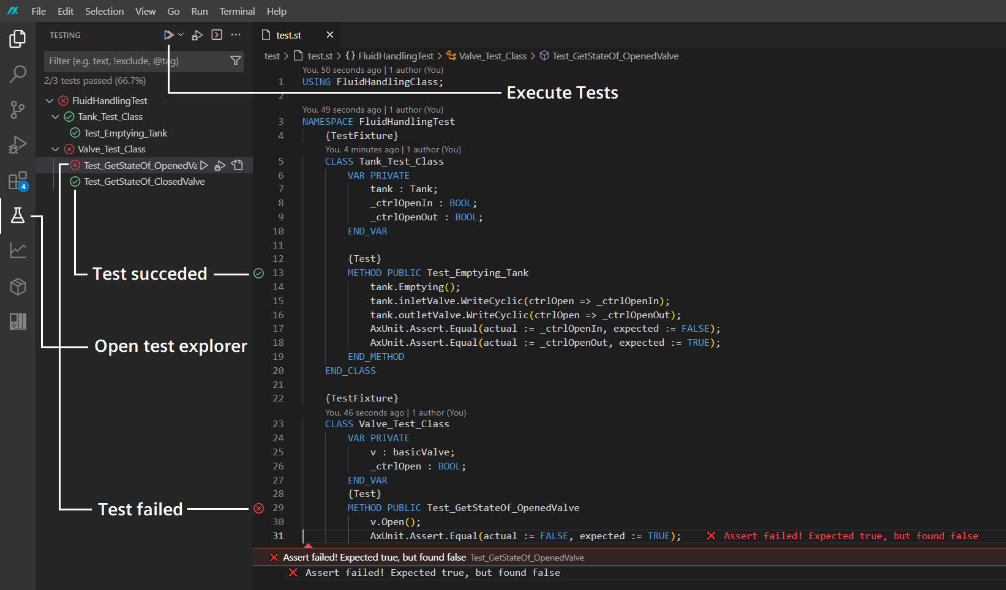Open the More Actions ellipsis menu
Viewport: 1006px width, 590px height.
pos(236,35)
